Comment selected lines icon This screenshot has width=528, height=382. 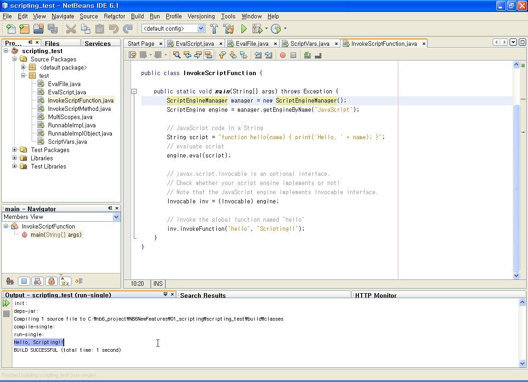pos(307,55)
